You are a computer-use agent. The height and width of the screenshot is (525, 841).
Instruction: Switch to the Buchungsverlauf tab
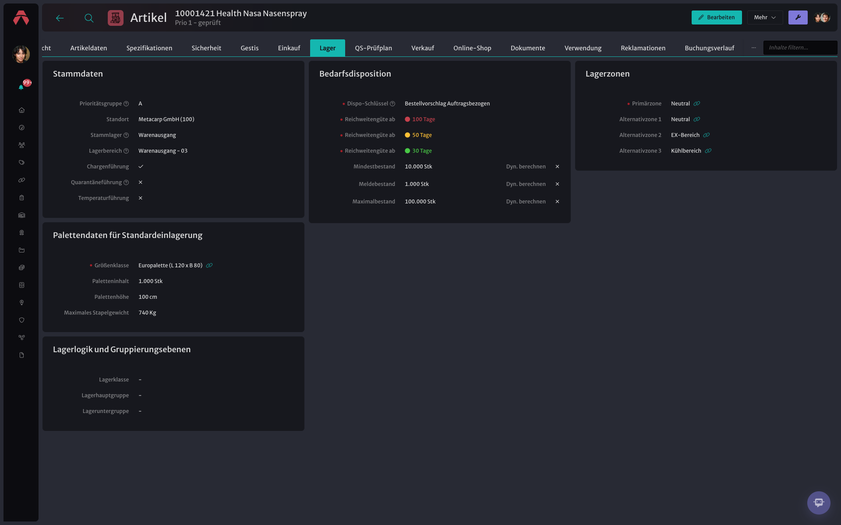point(709,48)
